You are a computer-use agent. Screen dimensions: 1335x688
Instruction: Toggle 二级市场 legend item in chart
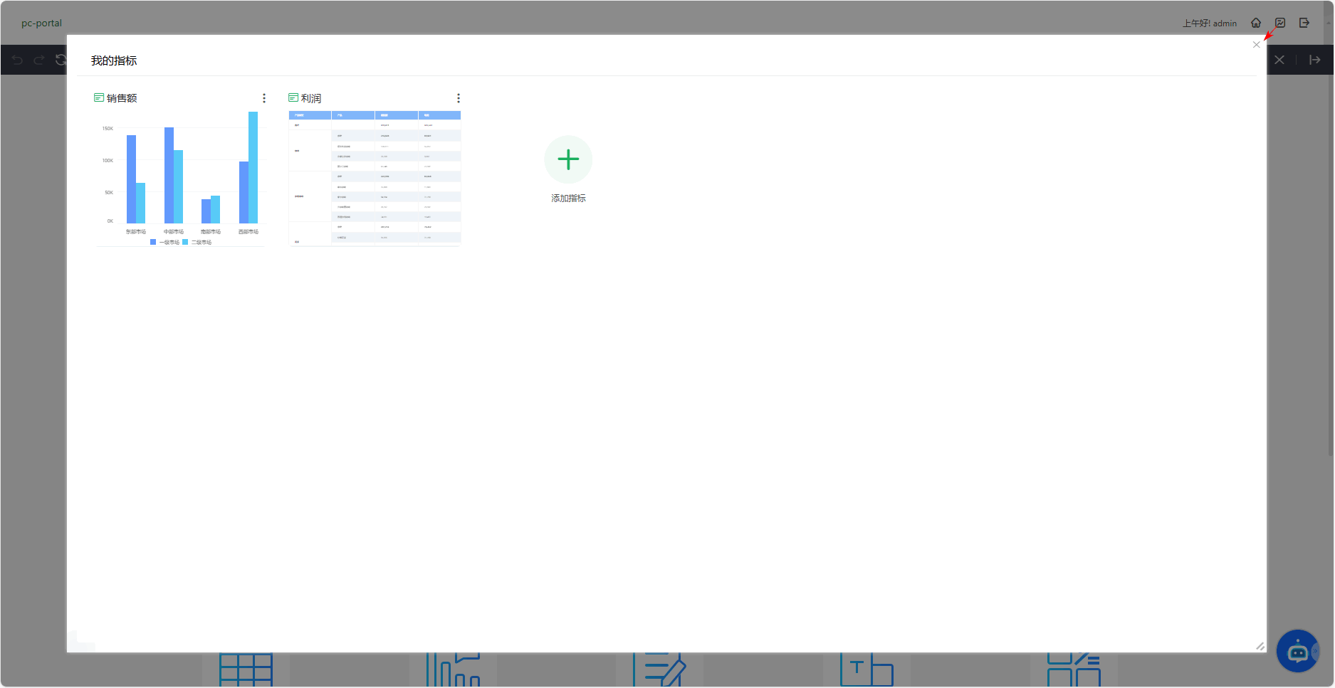[197, 242]
